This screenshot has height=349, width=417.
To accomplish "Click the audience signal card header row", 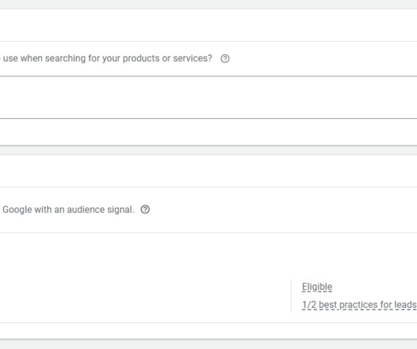I will click(208, 171).
